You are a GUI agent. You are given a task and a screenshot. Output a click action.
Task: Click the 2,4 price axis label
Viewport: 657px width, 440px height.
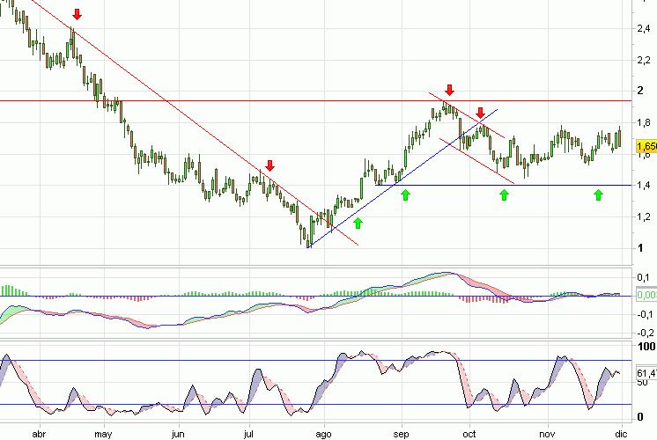point(644,28)
